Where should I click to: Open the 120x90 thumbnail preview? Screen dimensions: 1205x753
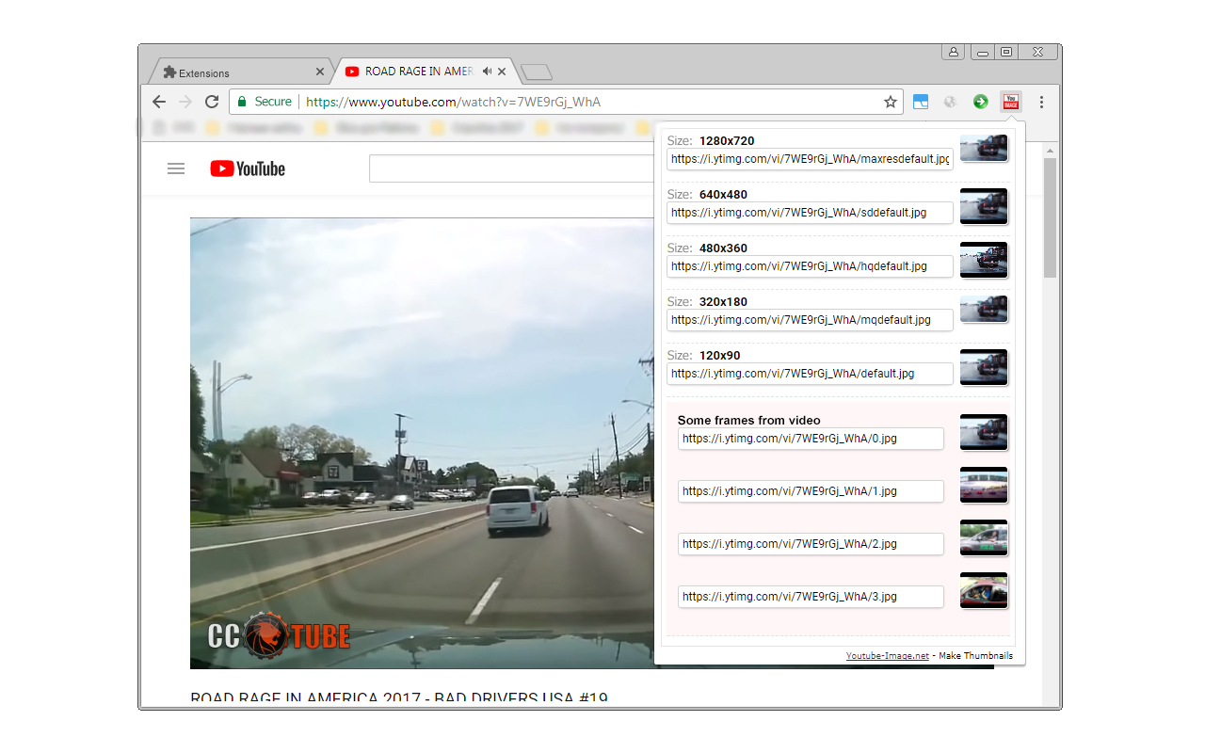(x=984, y=367)
